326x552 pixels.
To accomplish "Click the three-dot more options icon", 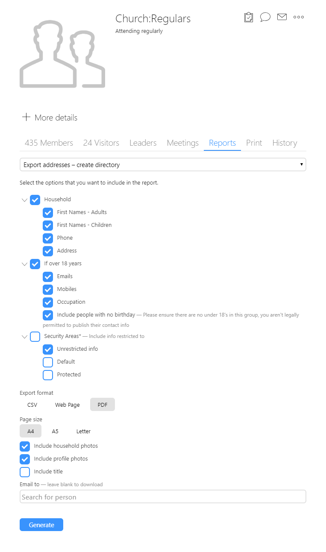I will [x=298, y=17].
